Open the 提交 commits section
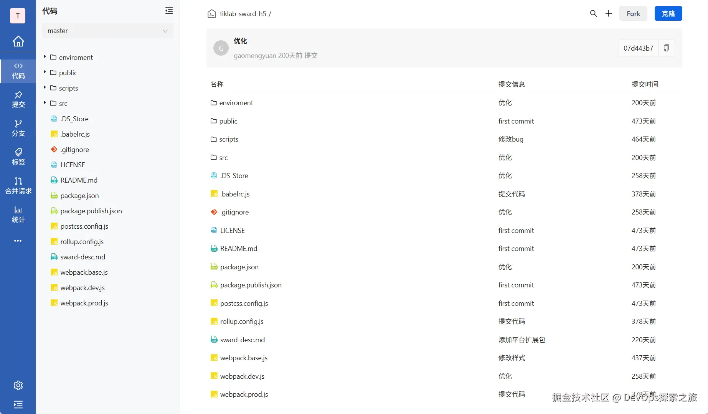 click(18, 99)
